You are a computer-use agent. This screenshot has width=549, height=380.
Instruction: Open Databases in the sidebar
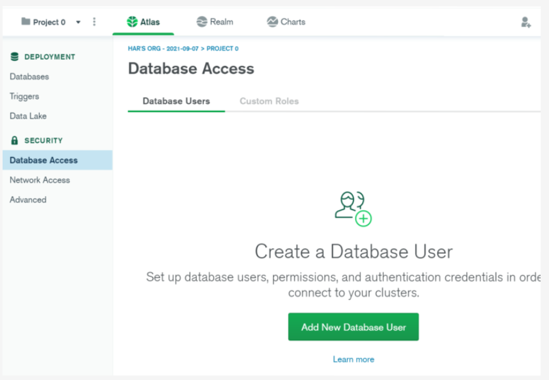click(29, 77)
